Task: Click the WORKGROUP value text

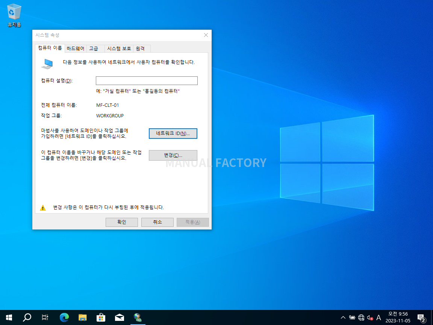Action: tap(110, 116)
